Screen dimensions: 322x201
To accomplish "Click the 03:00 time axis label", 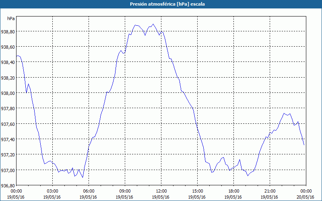I will point(53,191).
